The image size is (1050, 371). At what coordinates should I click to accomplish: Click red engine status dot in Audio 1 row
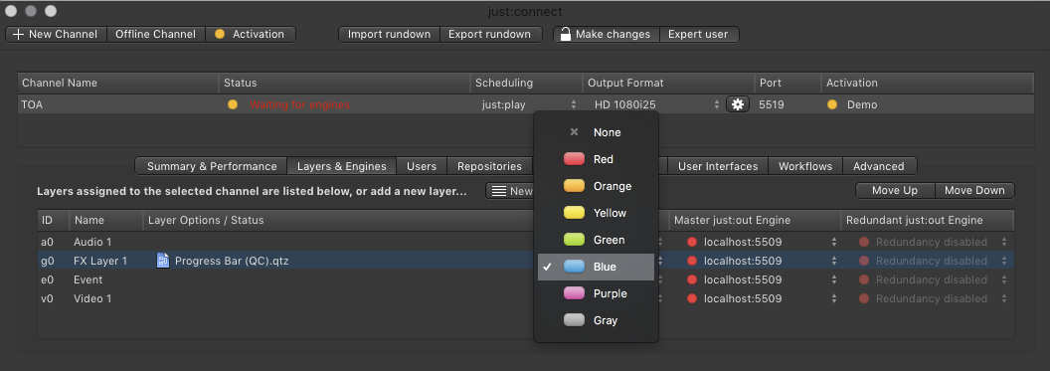click(692, 242)
